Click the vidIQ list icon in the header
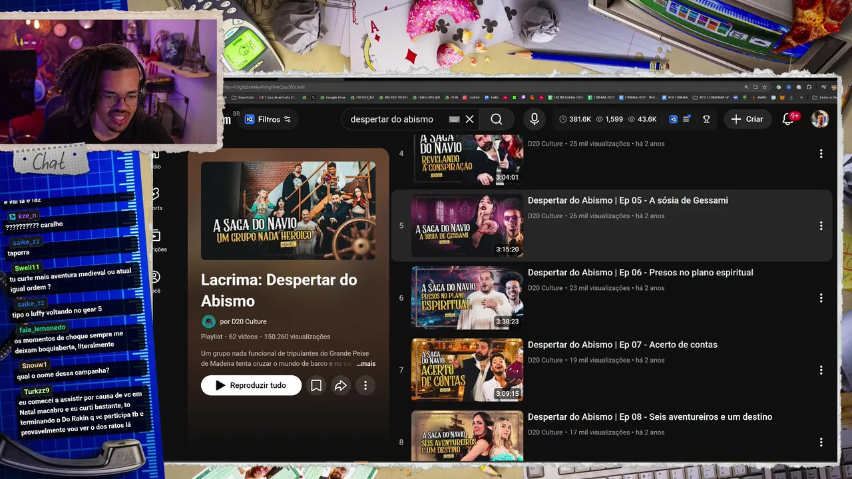This screenshot has width=852, height=479. click(x=686, y=119)
